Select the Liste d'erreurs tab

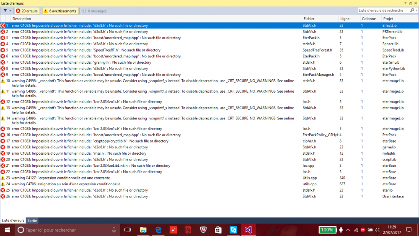pyautogui.click(x=13, y=220)
